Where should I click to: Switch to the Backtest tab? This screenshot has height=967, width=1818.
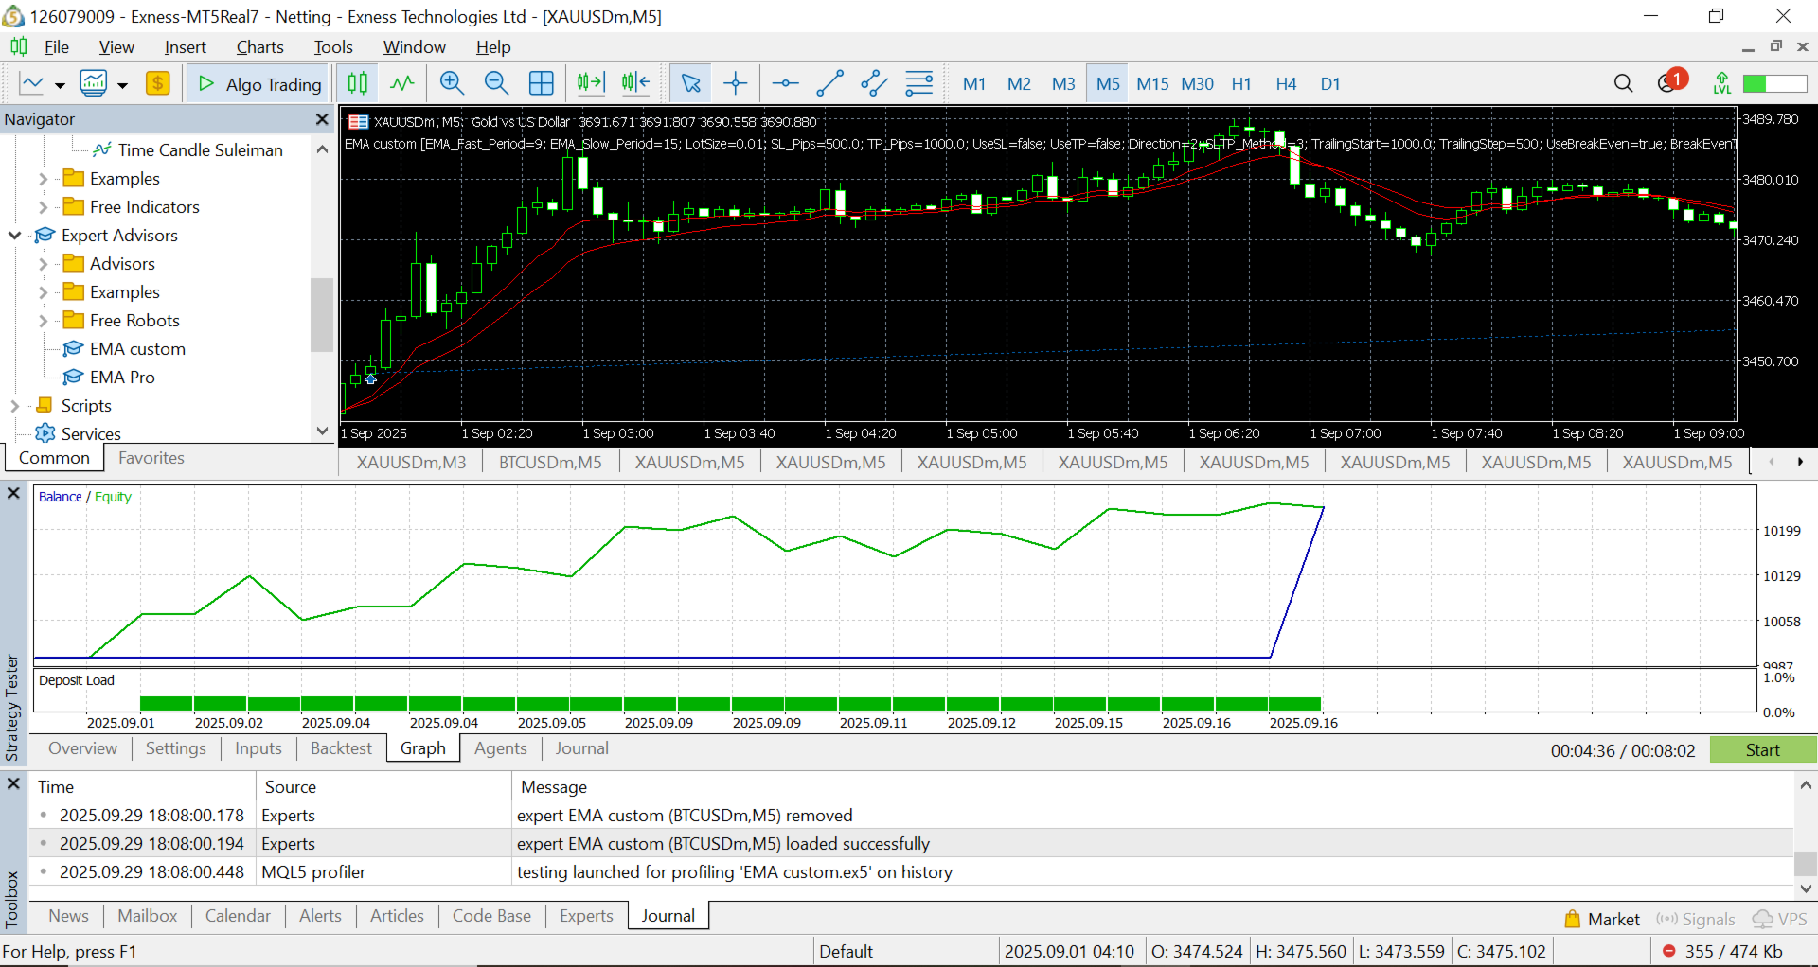pos(341,748)
